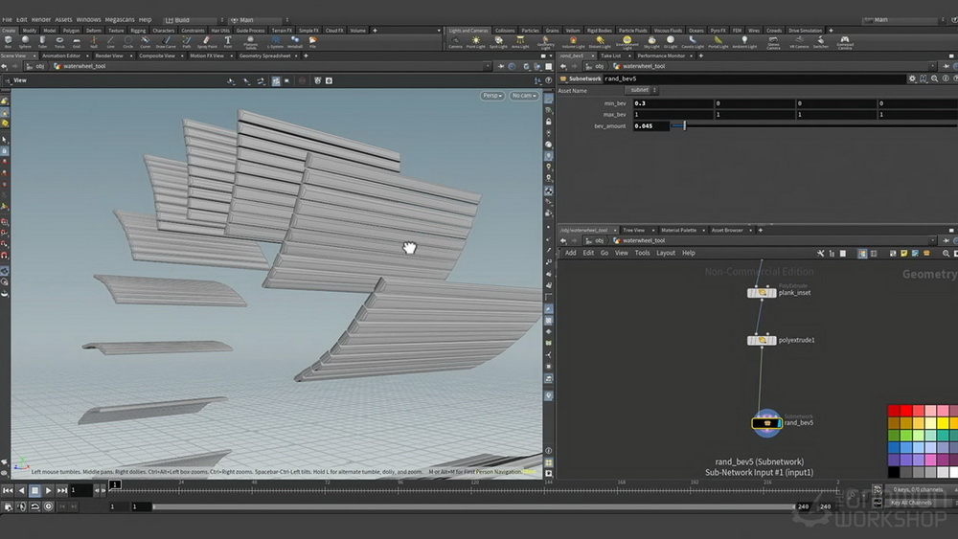Image resolution: width=958 pixels, height=539 pixels.
Task: Select the Box tool on Create shelf
Action: point(8,41)
